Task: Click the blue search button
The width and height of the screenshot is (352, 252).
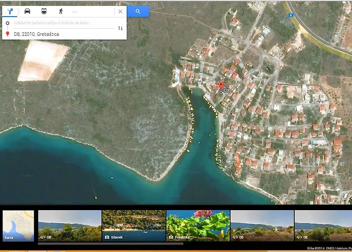Action: [138, 11]
